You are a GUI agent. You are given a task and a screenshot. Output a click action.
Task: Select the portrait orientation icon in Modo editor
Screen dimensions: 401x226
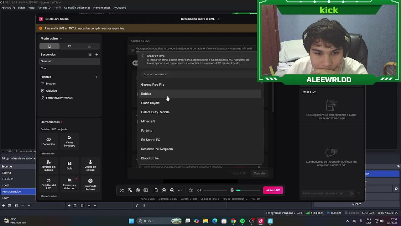pos(49,46)
